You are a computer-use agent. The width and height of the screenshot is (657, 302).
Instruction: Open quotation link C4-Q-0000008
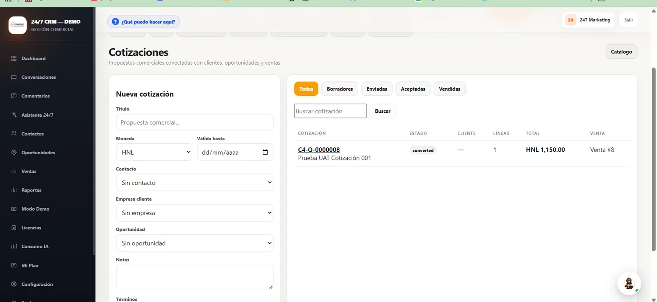pos(319,149)
